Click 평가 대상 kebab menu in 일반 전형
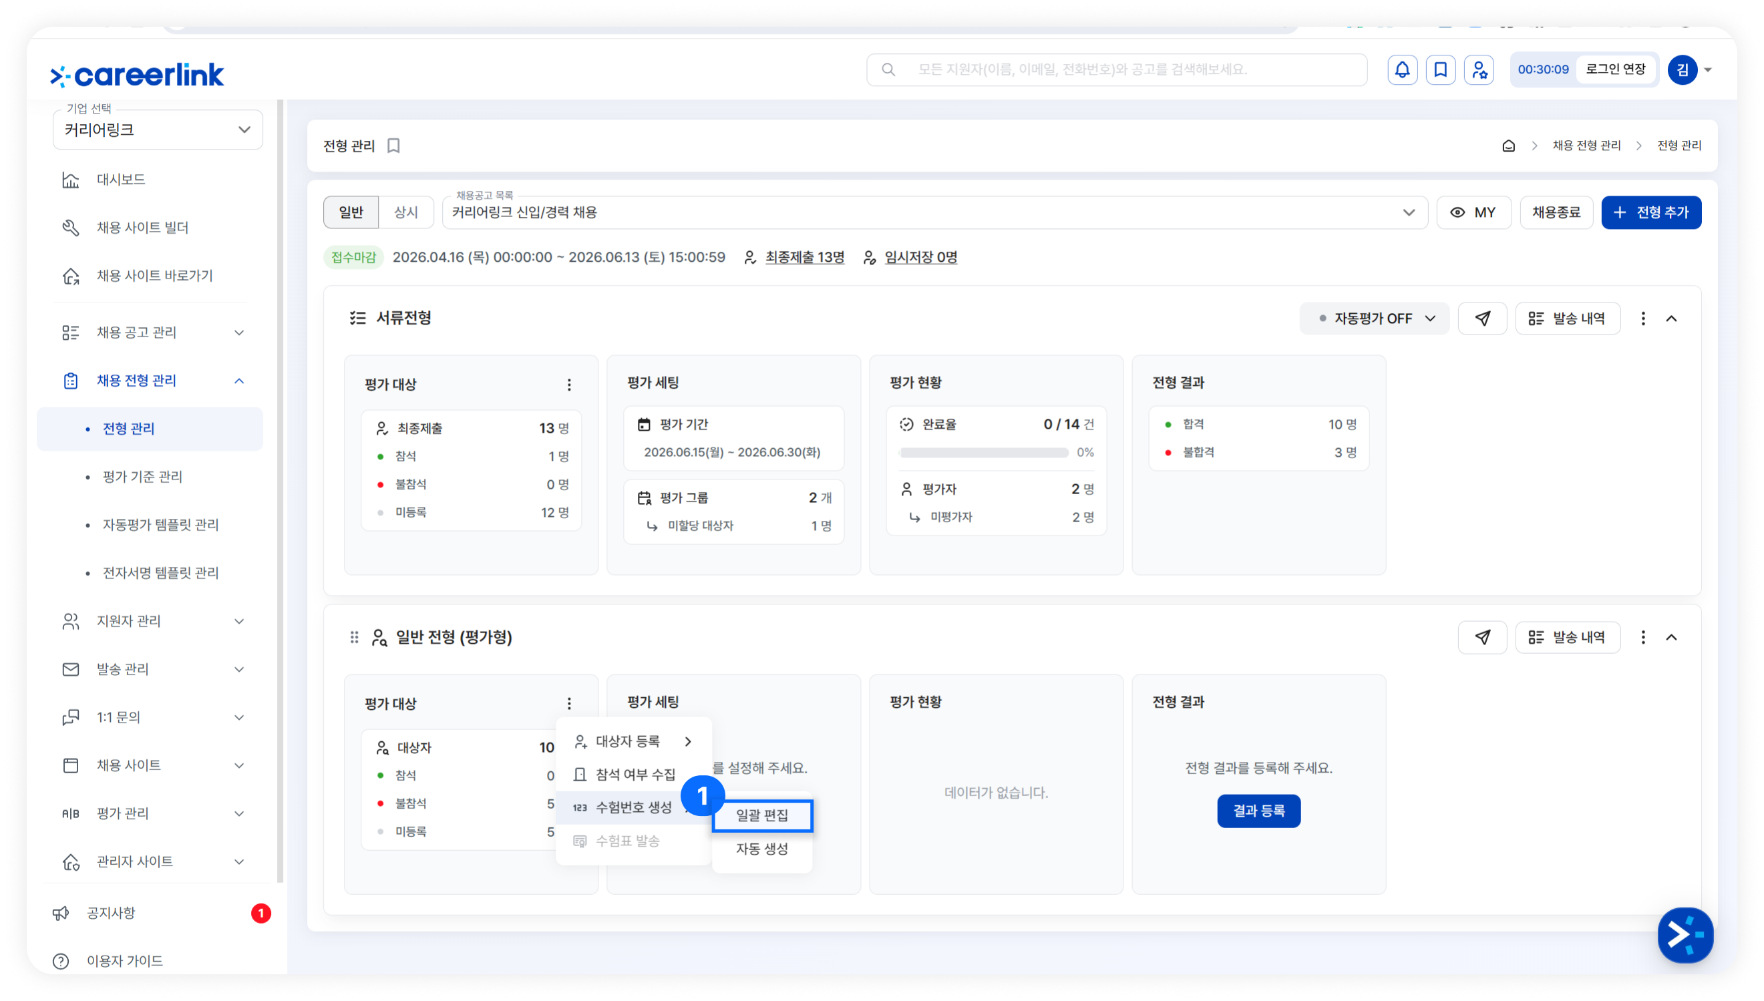The width and height of the screenshot is (1764, 1001). coord(569,703)
